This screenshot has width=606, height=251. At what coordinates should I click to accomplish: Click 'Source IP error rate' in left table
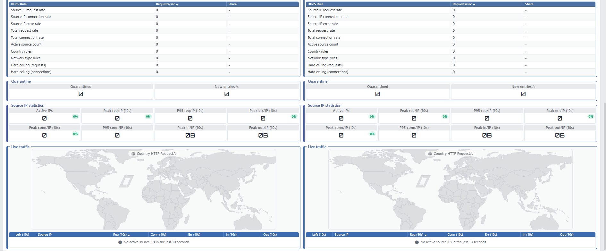tap(26, 24)
